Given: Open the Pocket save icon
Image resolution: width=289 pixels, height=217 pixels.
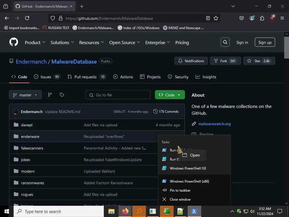Looking at the screenshot, I should (x=242, y=18).
